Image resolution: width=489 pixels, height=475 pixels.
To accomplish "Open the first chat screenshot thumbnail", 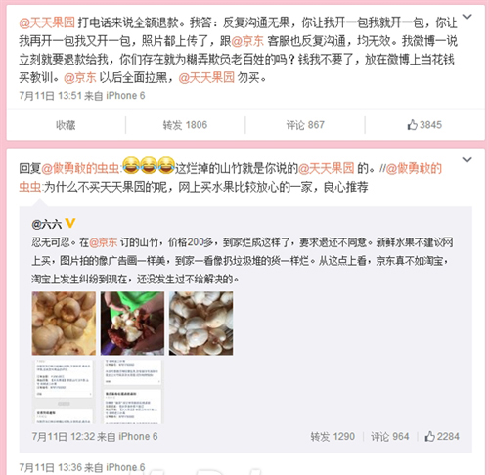I will (64, 392).
